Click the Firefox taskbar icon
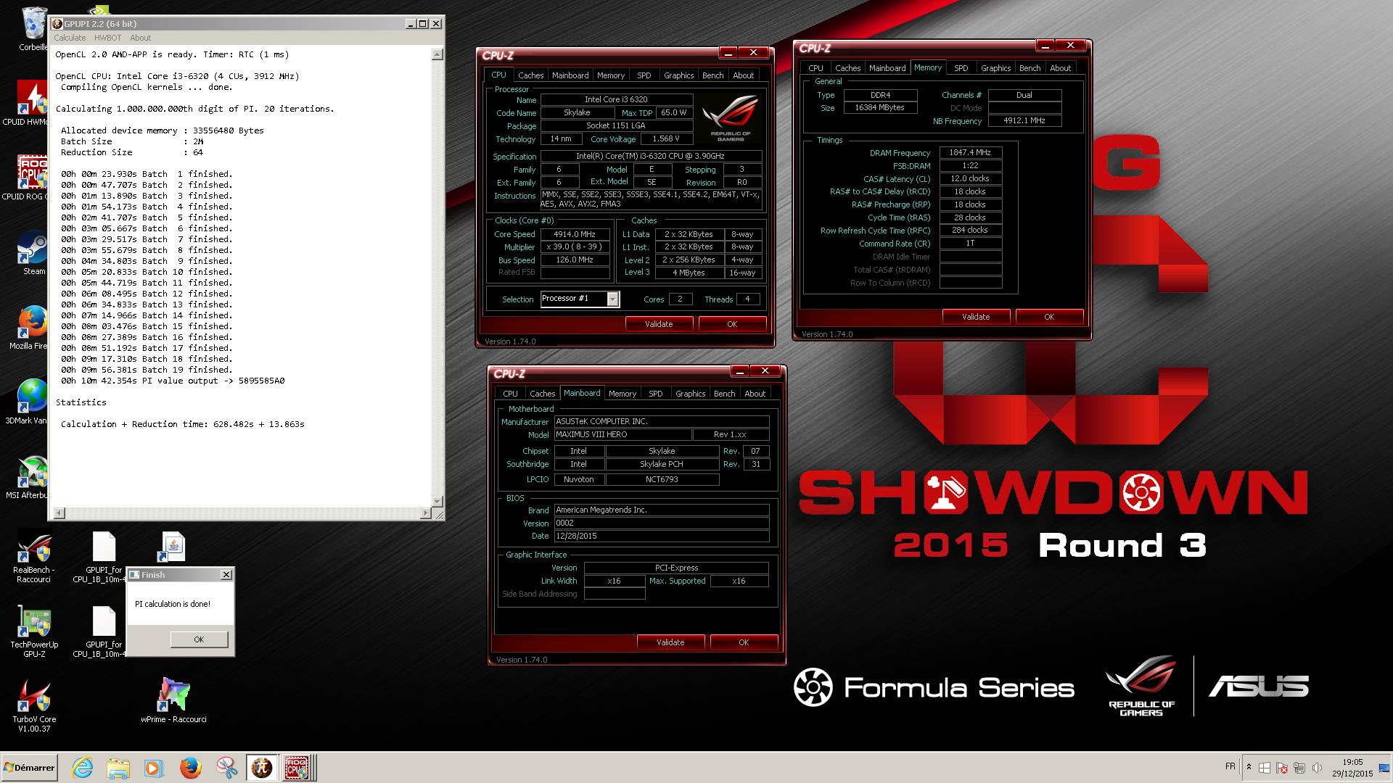Image resolution: width=1393 pixels, height=783 pixels. 190,768
